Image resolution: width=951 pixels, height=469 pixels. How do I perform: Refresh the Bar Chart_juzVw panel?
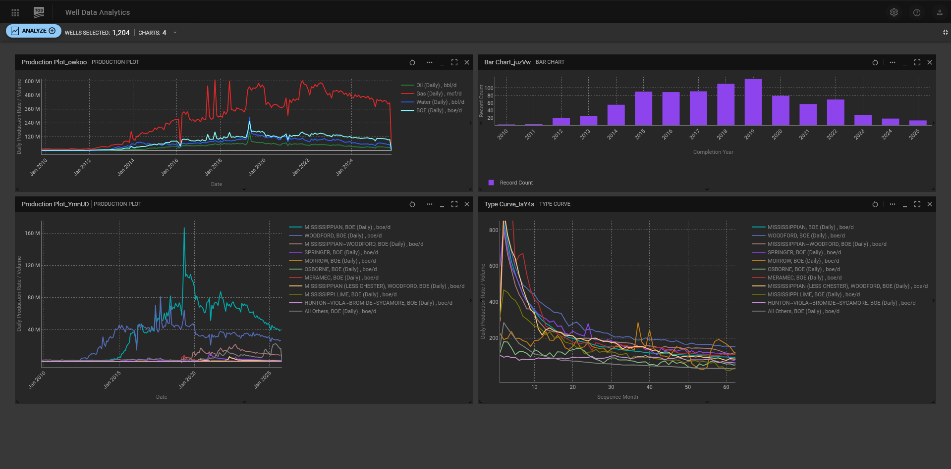pos(875,62)
